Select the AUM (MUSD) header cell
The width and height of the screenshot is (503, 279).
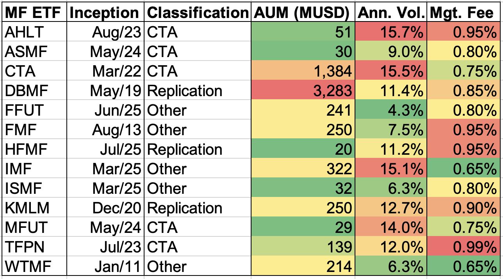302,13
